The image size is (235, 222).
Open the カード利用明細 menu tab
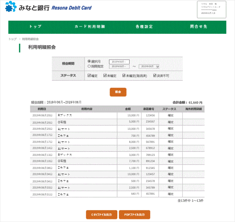tap(90, 27)
